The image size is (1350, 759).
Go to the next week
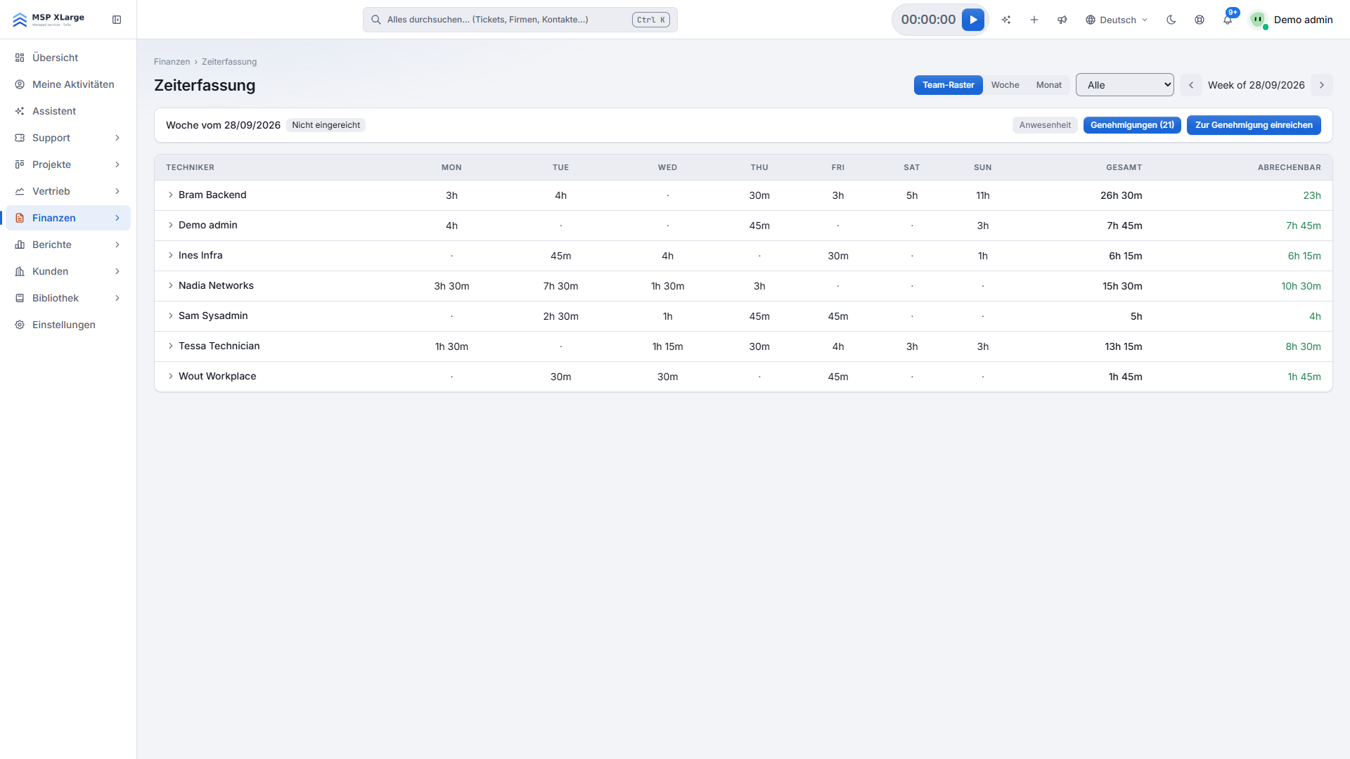1322,85
